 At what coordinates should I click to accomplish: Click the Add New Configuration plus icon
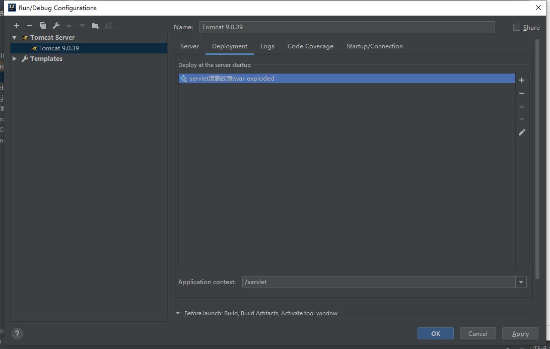[x=17, y=26]
